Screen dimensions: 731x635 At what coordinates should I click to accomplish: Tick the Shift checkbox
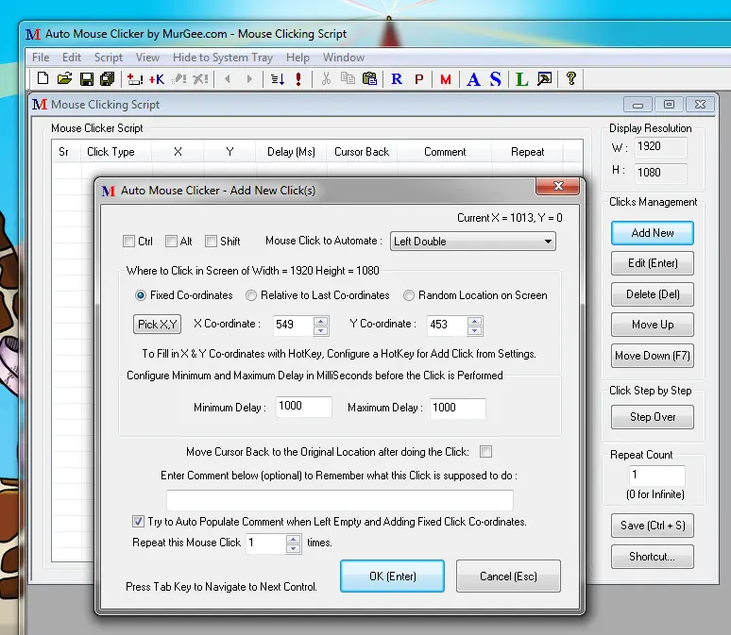point(211,241)
